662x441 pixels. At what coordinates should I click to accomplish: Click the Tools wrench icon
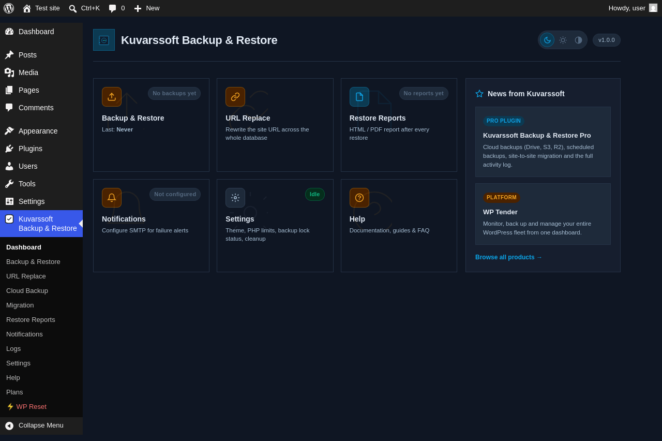[9, 184]
